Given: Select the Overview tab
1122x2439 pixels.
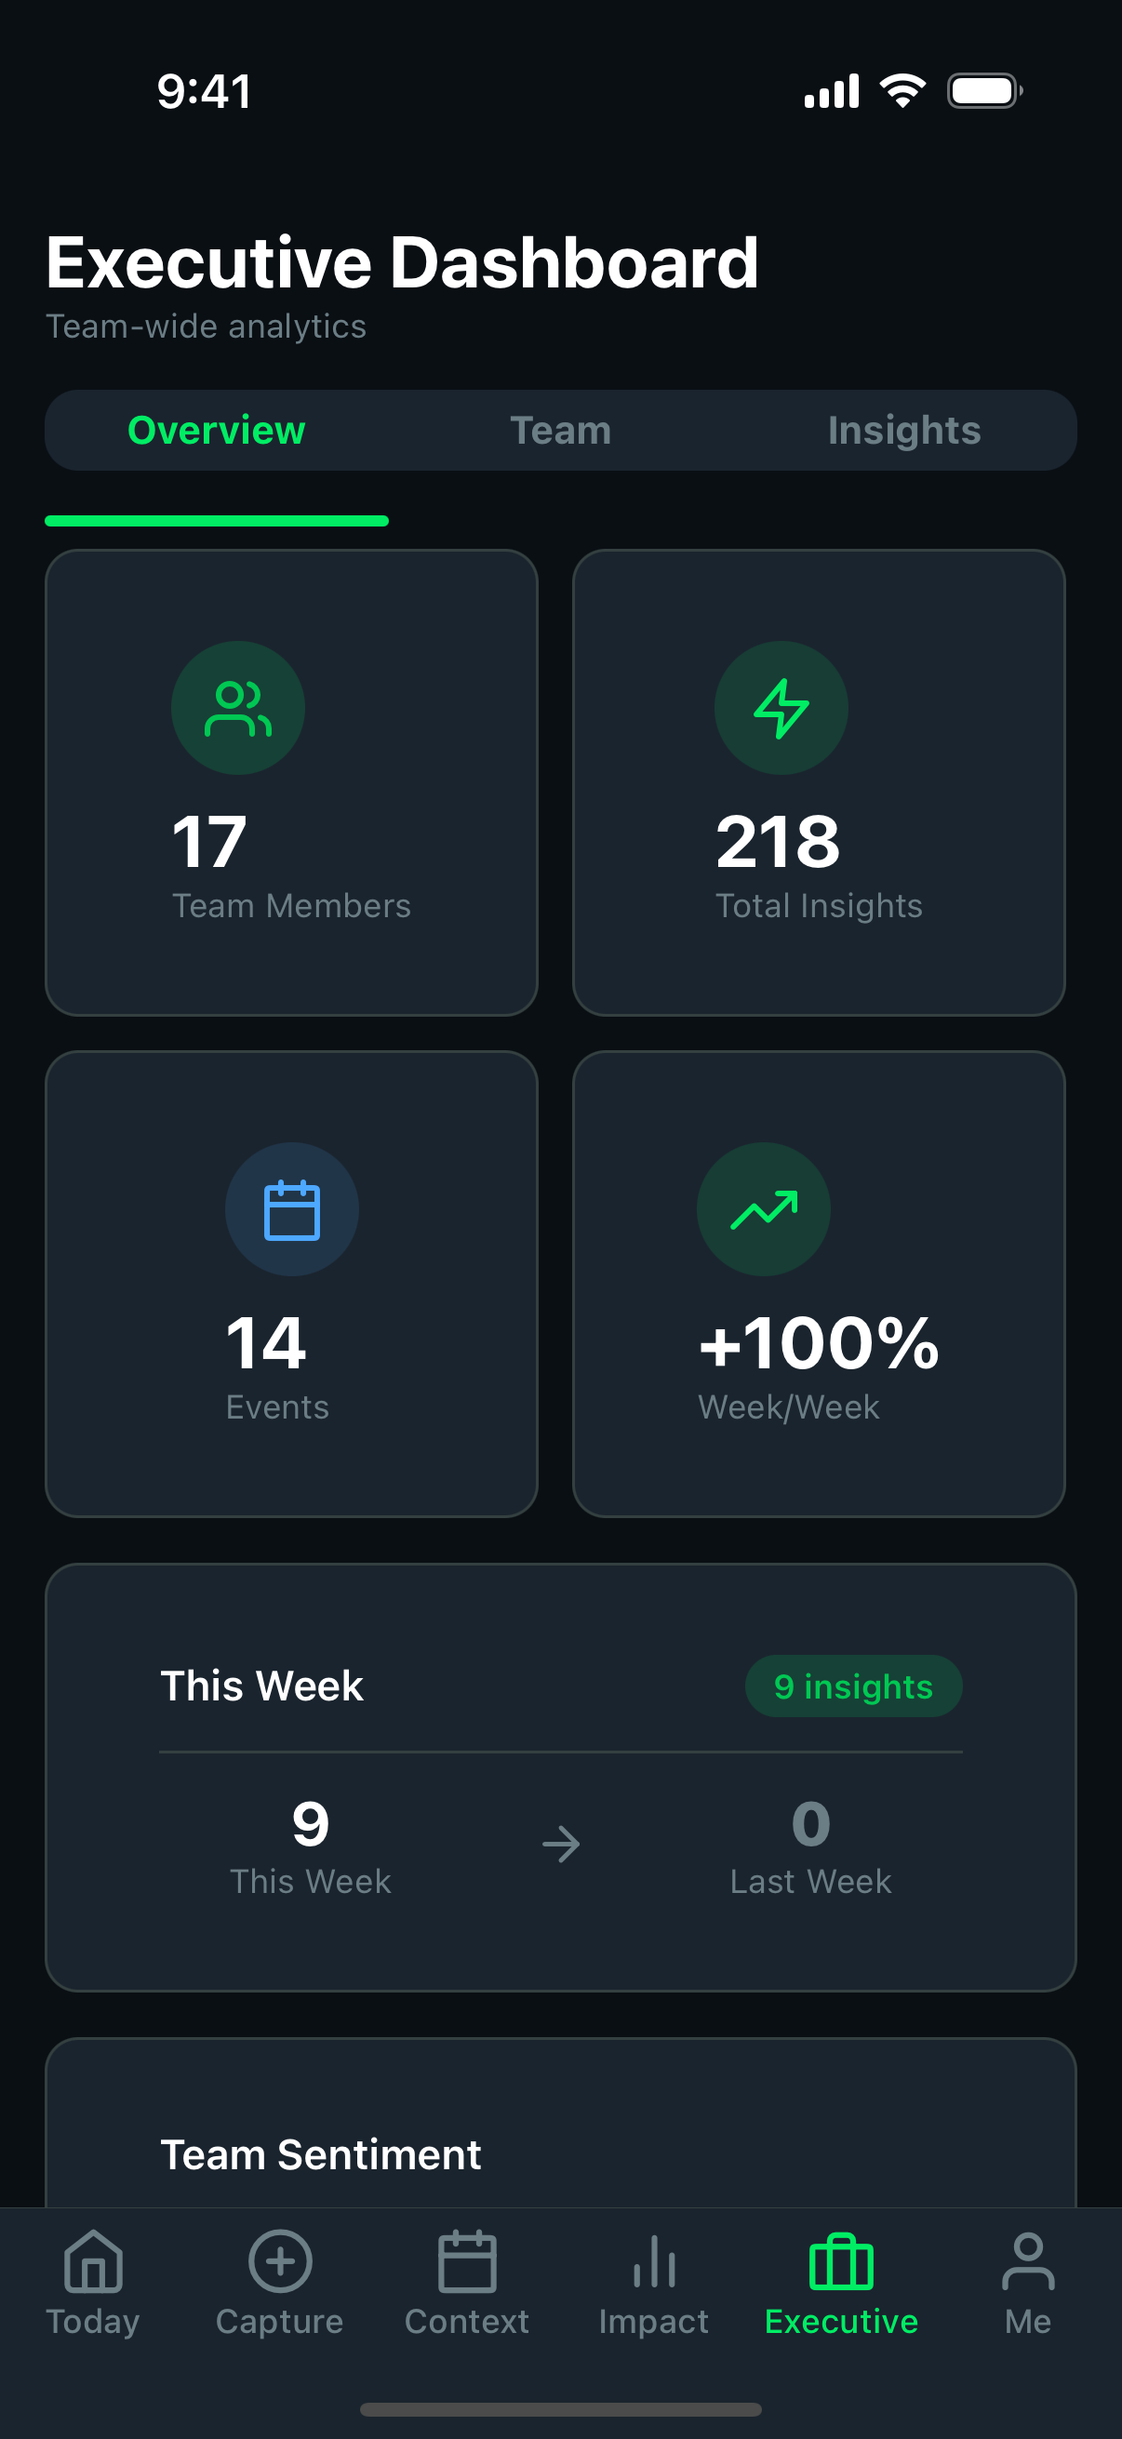Looking at the screenshot, I should point(215,430).
